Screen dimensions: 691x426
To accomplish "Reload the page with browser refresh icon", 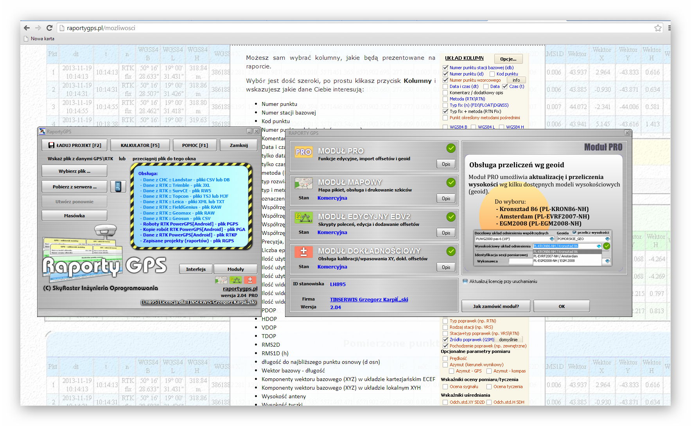I will [x=49, y=28].
